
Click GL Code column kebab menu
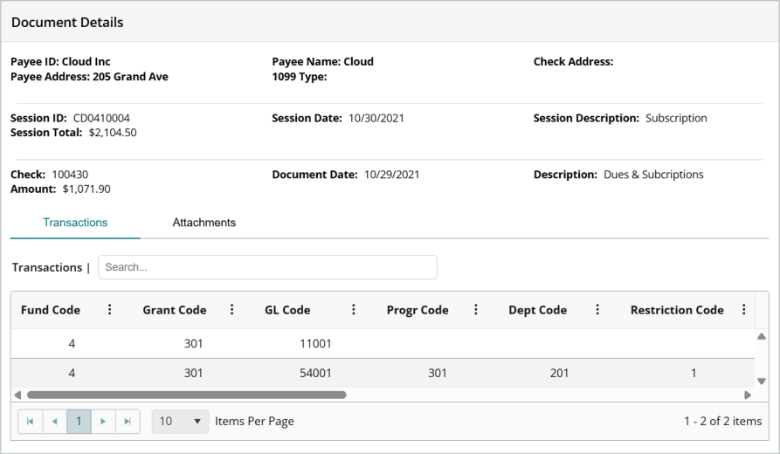[354, 310]
